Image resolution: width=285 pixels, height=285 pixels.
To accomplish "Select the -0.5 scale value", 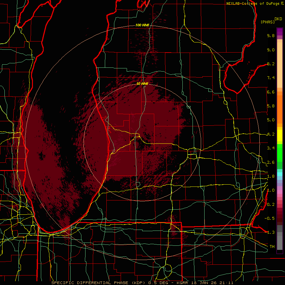I will click(269, 218).
